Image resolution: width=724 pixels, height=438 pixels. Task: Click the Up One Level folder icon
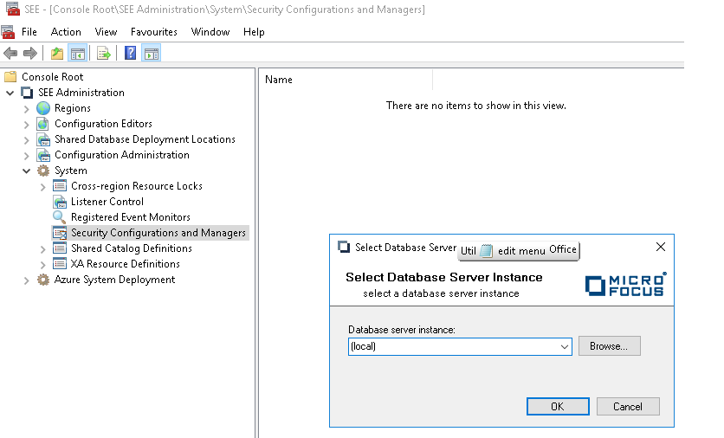tap(57, 54)
